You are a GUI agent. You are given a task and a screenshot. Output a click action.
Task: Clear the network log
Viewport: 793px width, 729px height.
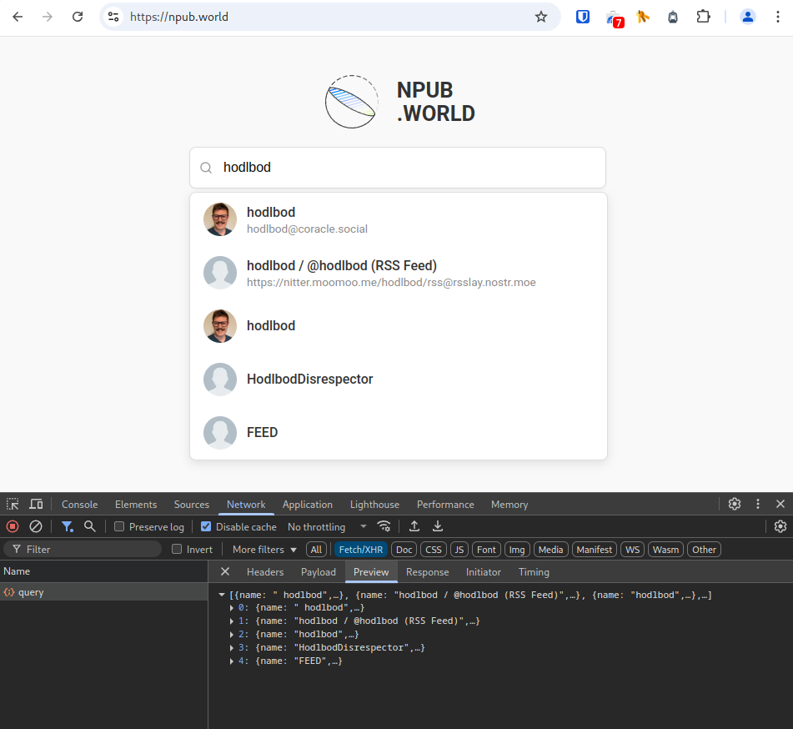click(x=35, y=526)
